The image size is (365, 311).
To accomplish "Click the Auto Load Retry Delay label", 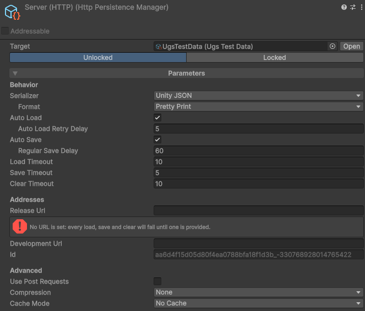I will click(x=53, y=129).
